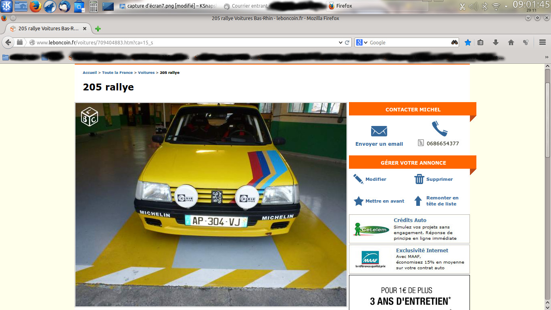
Task: Reload the page with the refresh icon
Action: (347, 42)
